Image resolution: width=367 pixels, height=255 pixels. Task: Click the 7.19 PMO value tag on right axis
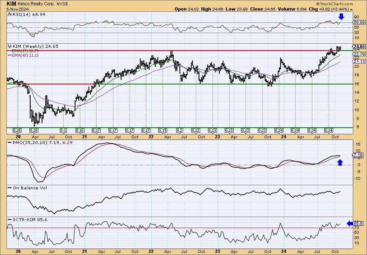point(358,155)
